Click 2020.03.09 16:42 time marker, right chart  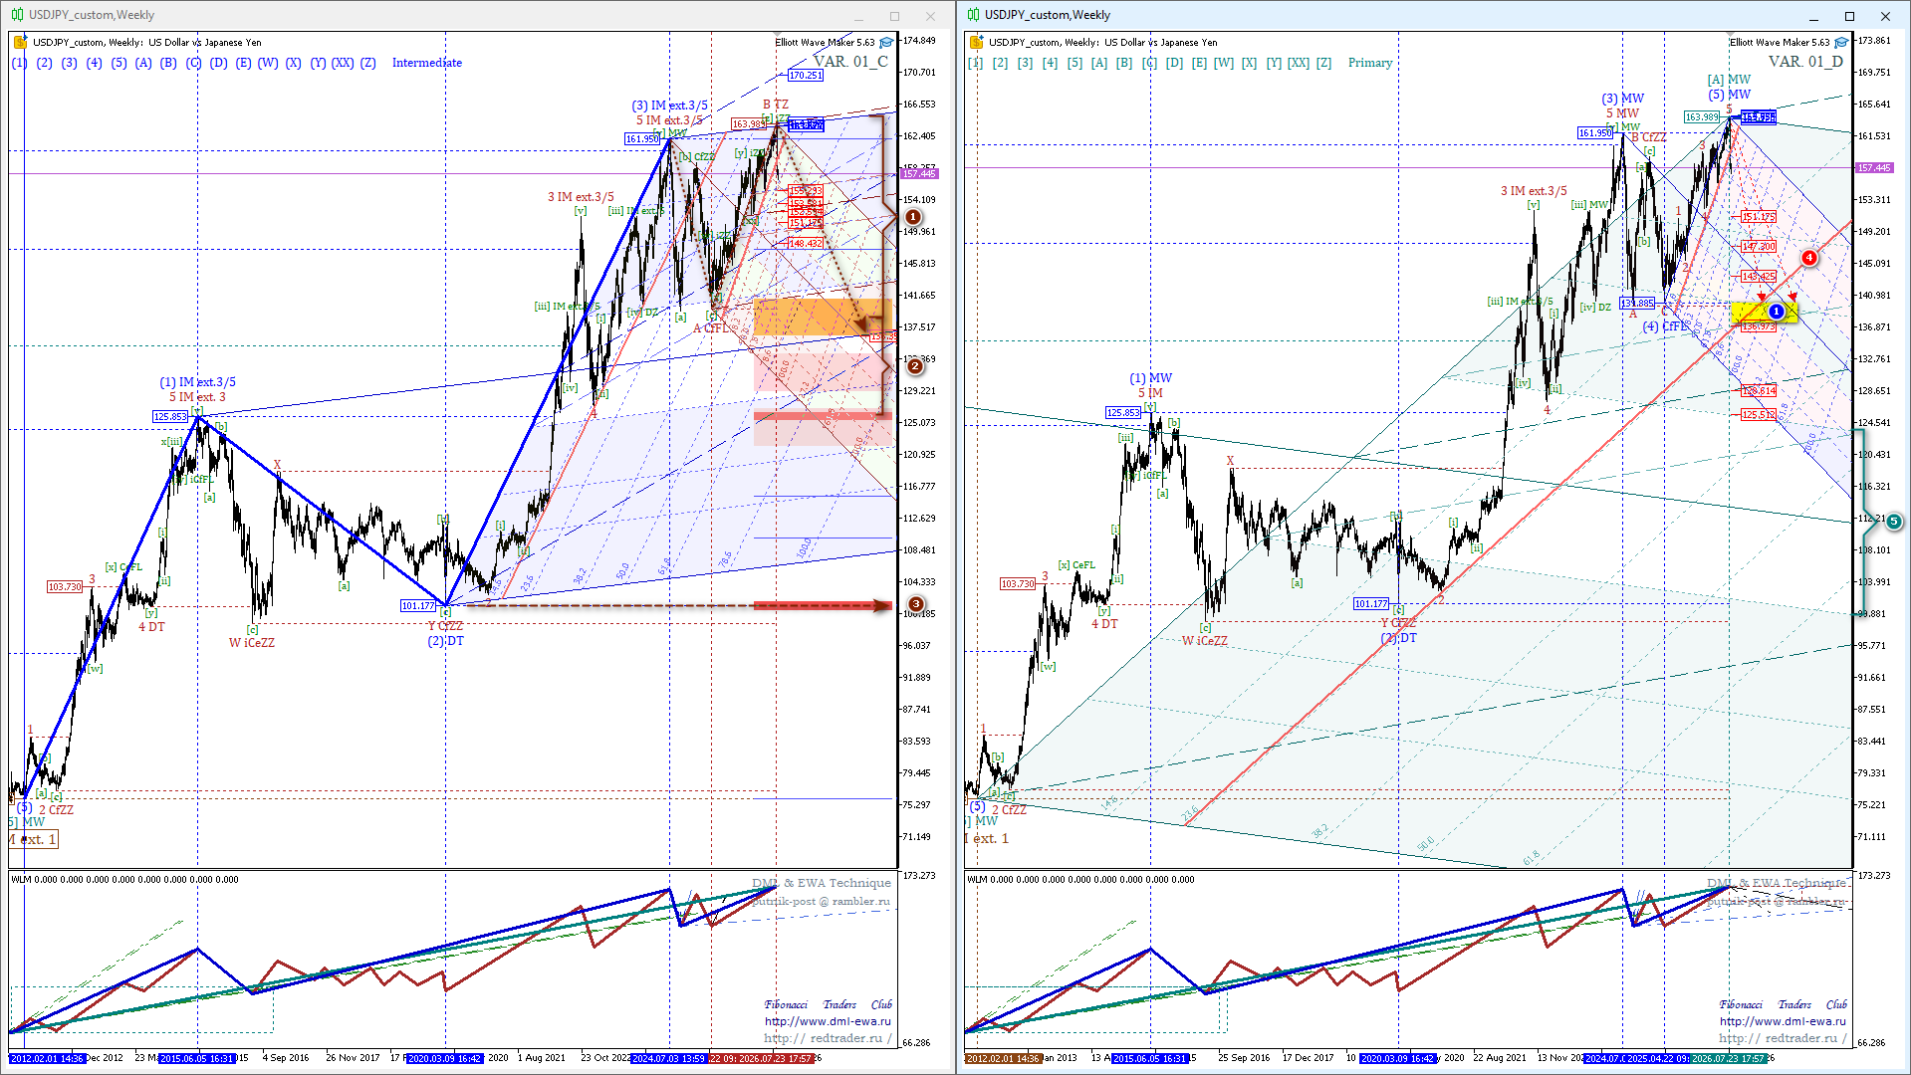coord(1398,1058)
